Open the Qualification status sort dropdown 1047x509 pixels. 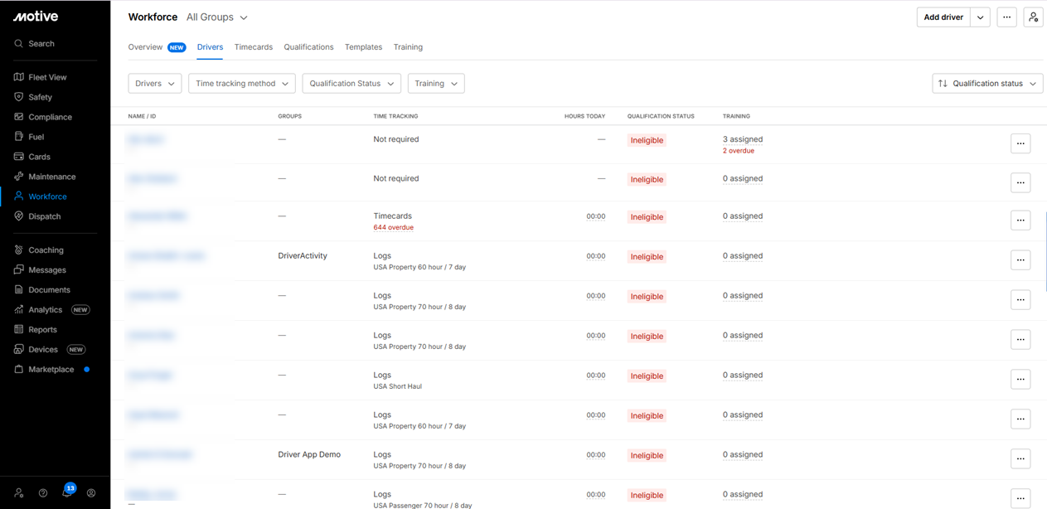986,84
